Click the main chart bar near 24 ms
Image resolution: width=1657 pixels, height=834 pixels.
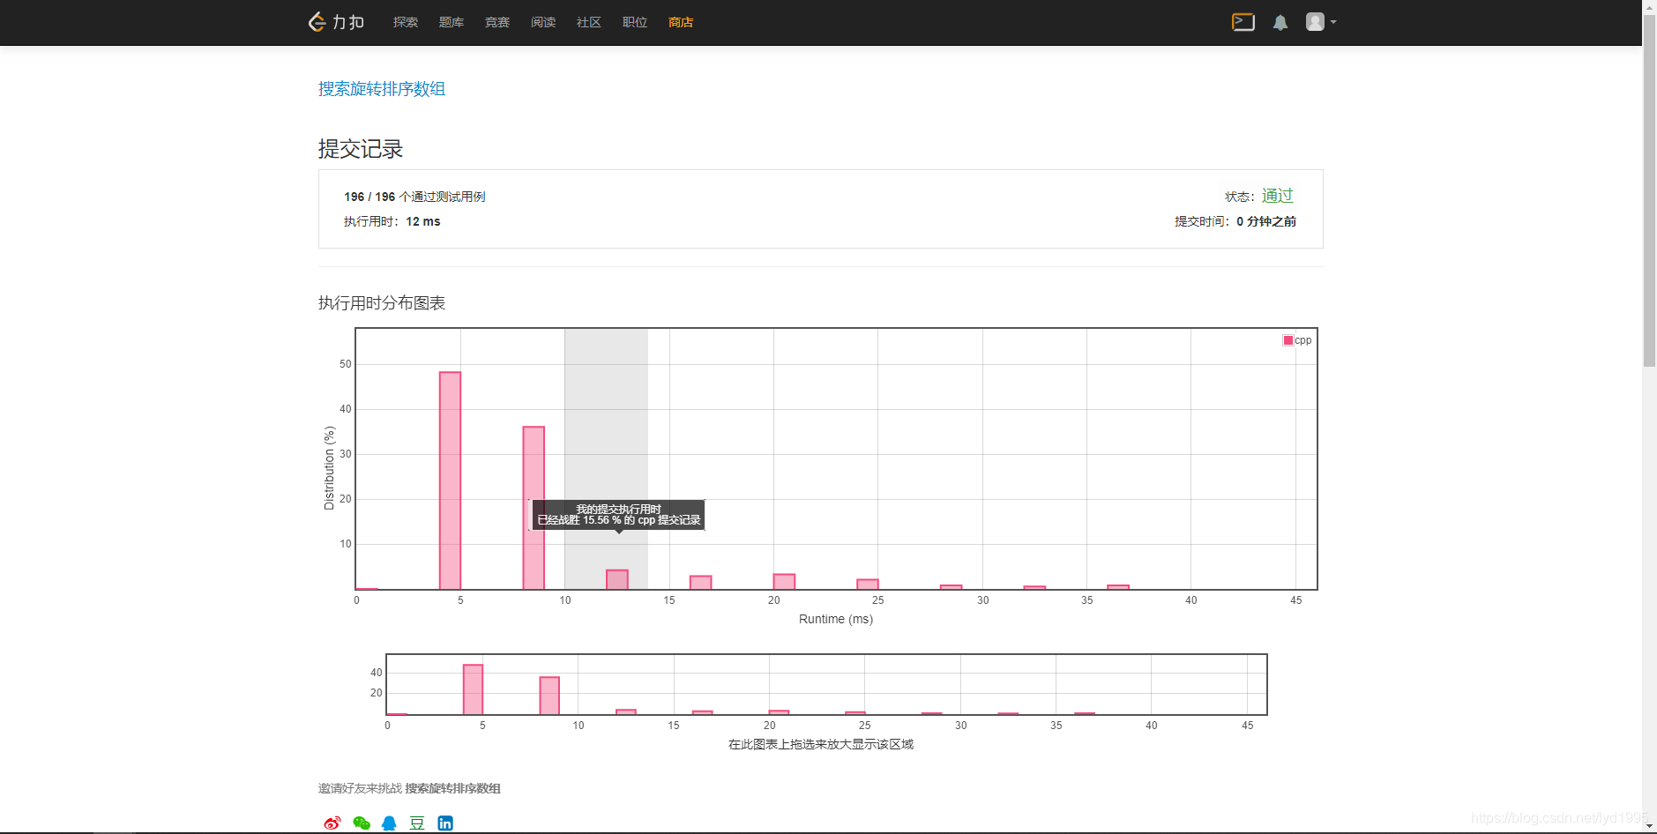[x=868, y=584]
